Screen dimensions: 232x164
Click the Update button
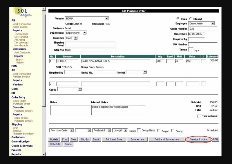pos(54,139)
